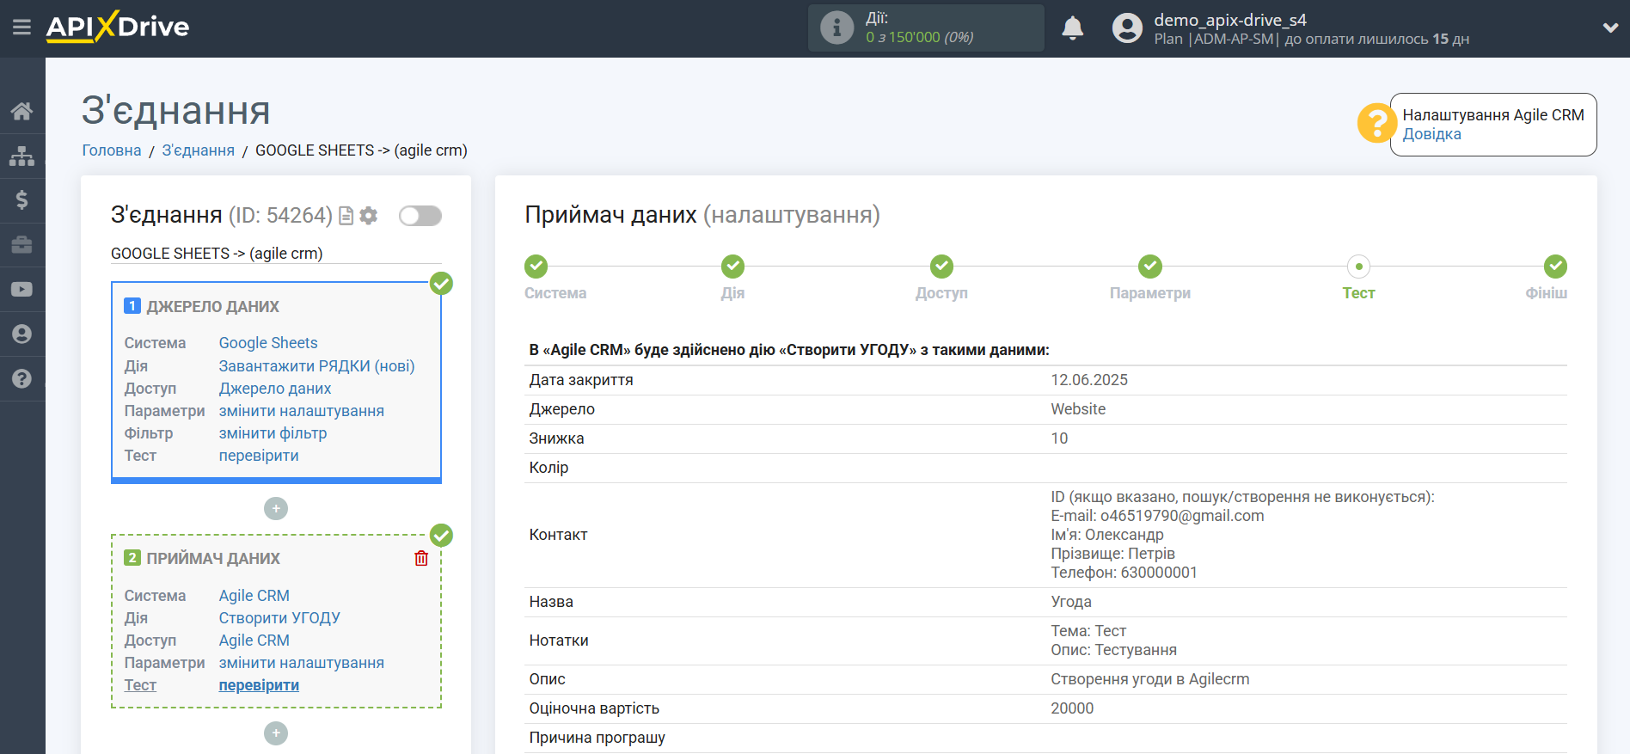Click змінити фільтр link
The height and width of the screenshot is (754, 1630).
[x=273, y=433]
